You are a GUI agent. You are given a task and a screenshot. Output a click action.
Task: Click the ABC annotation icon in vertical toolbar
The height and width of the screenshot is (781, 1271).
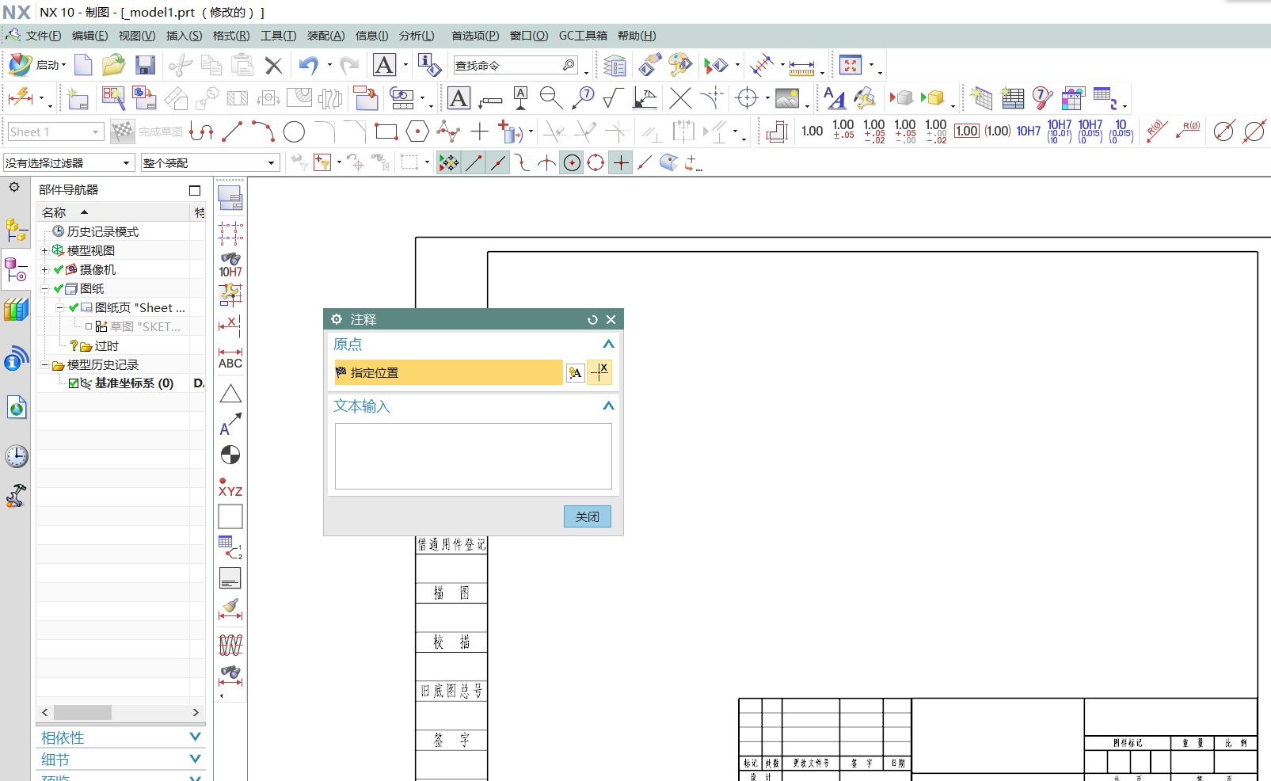click(230, 357)
